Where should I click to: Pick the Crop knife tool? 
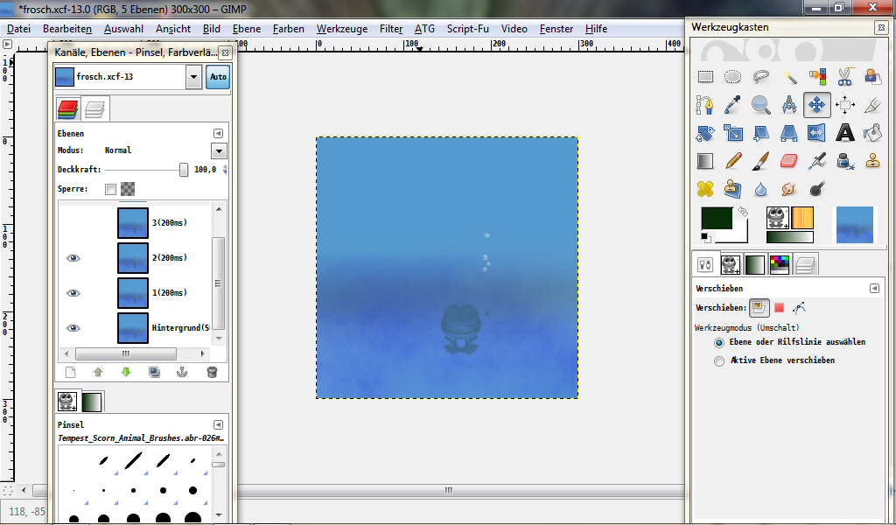coord(873,105)
